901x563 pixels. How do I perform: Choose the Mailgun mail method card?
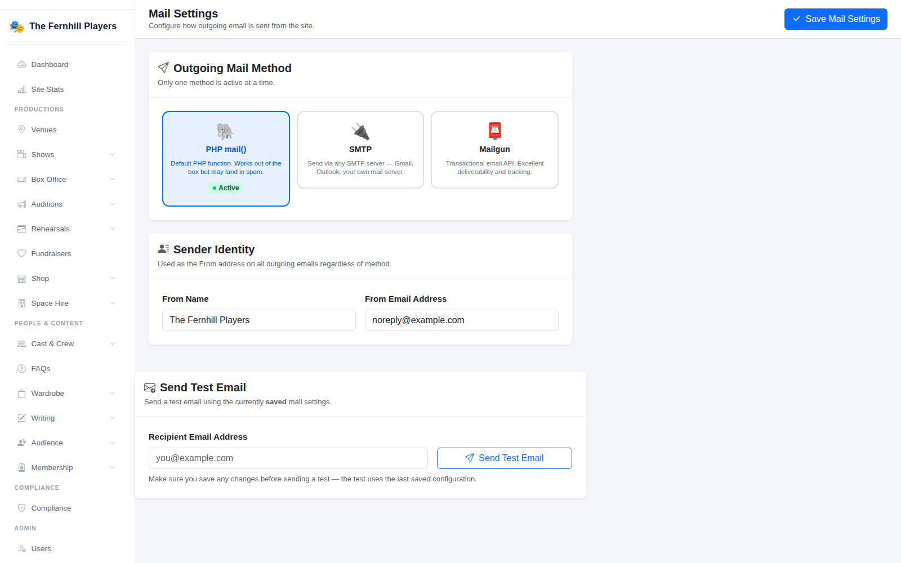tap(494, 150)
